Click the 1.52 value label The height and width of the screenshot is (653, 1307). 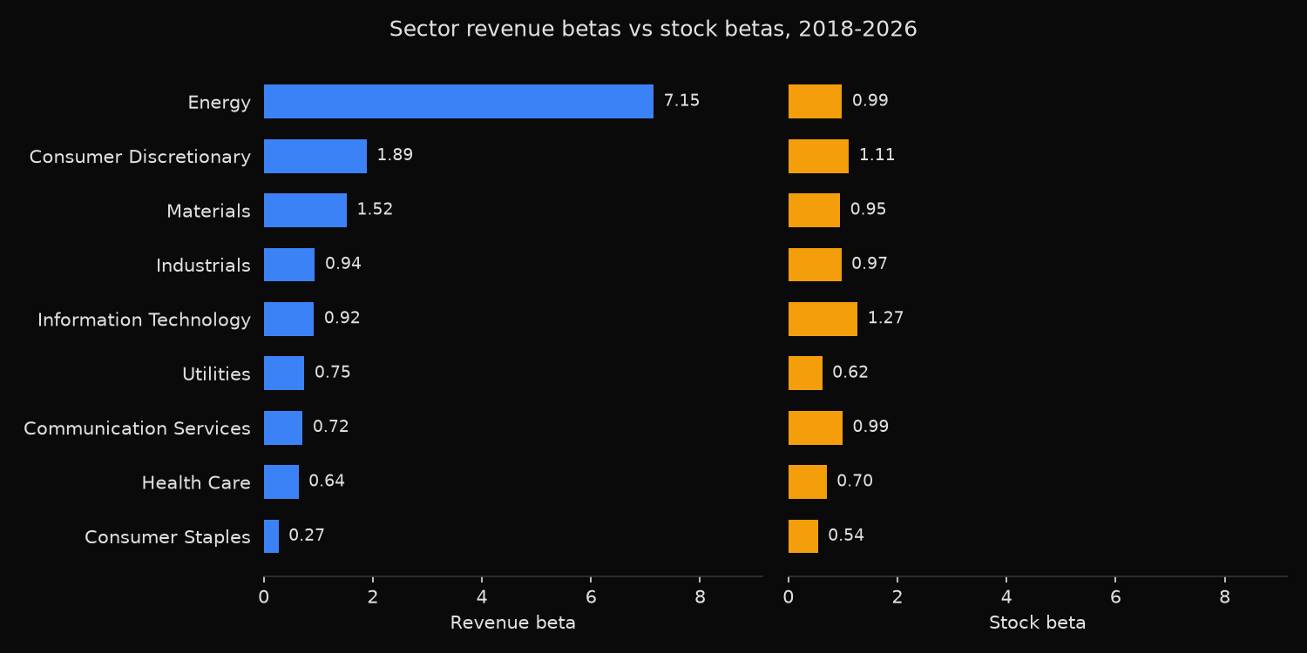pyautogui.click(x=375, y=210)
